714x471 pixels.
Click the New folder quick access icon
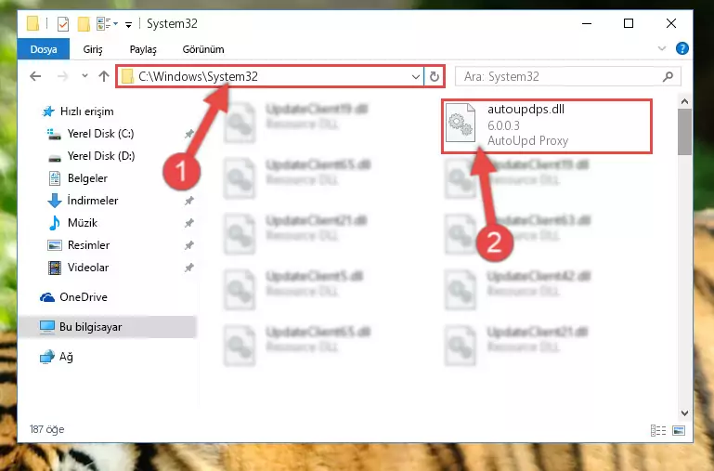click(84, 23)
